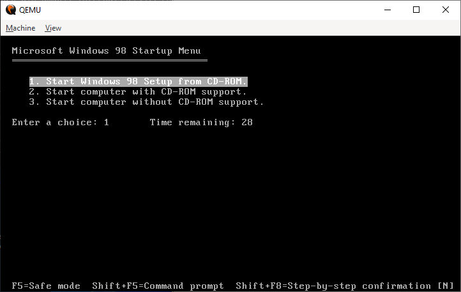Image resolution: width=461 pixels, height=292 pixels.
Task: Click the QEMU logo icon in title bar
Action: [11, 10]
